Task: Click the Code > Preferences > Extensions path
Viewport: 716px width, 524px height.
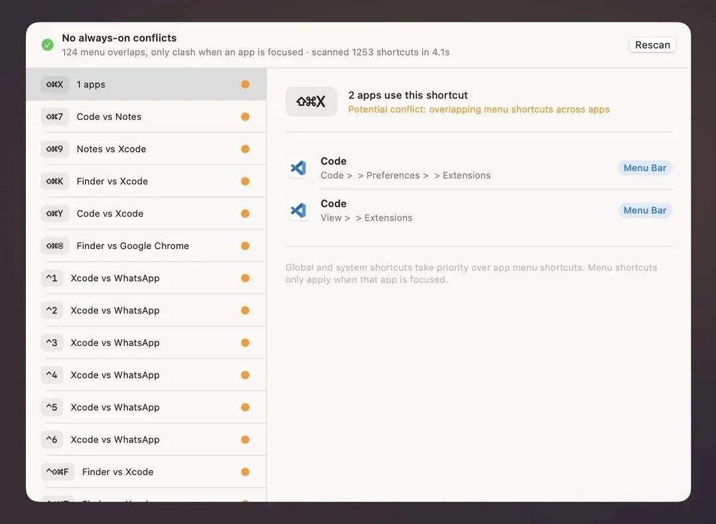Action: (406, 176)
